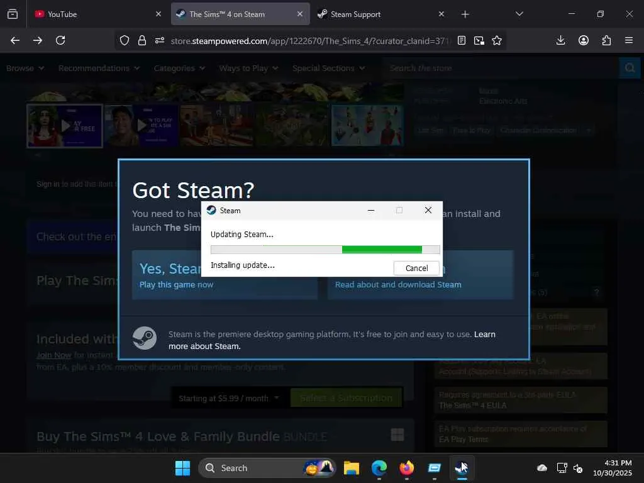Image resolution: width=644 pixels, height=483 pixels.
Task: Close the Steam Support tab
Action: point(441,14)
